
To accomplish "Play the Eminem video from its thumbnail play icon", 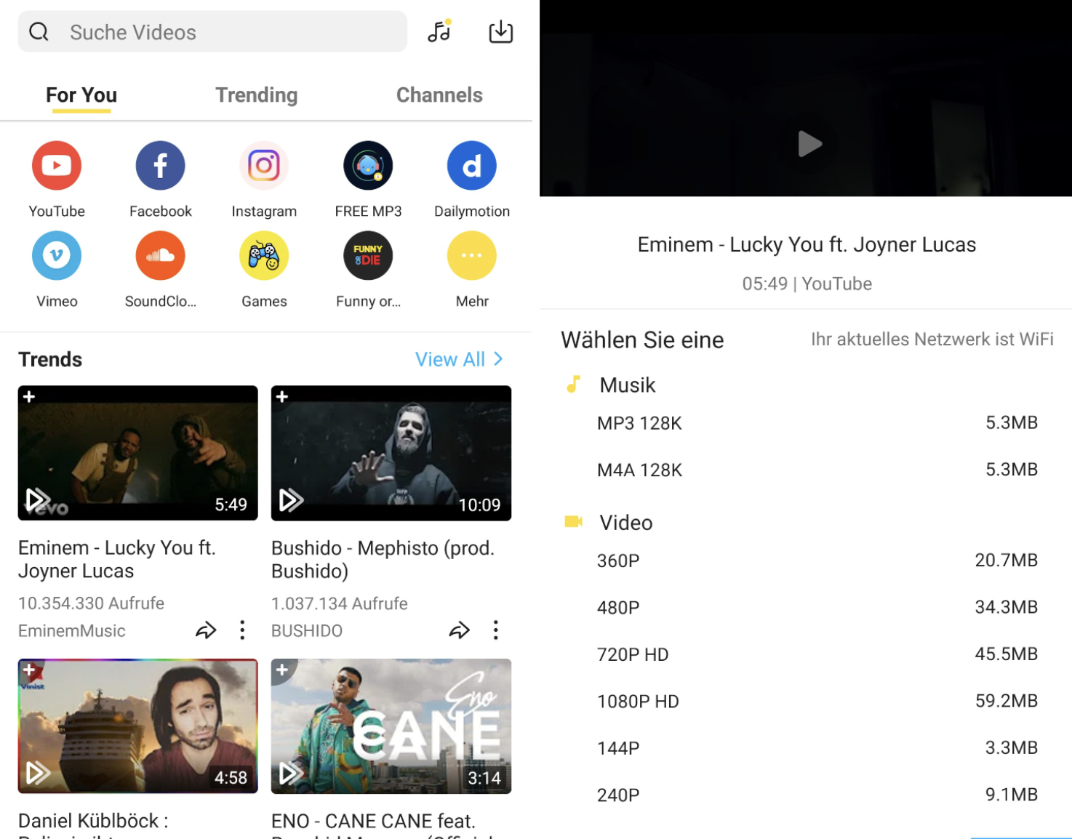I will pyautogui.click(x=38, y=500).
